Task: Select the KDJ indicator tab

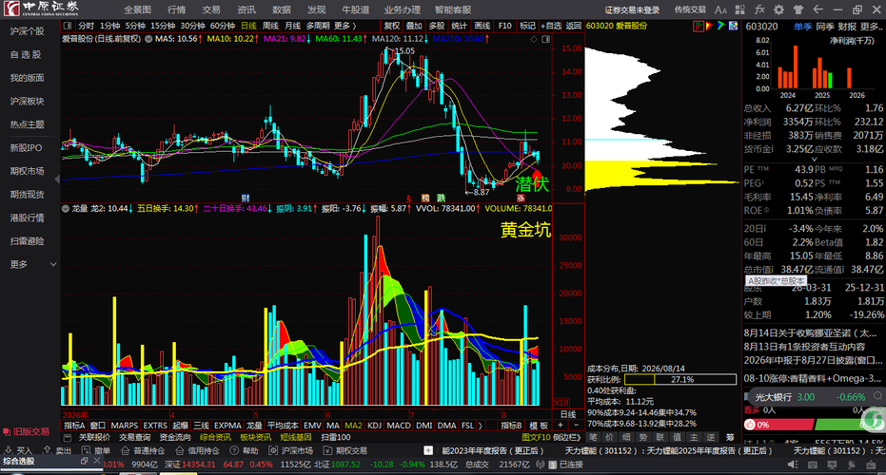Action: 374,426
